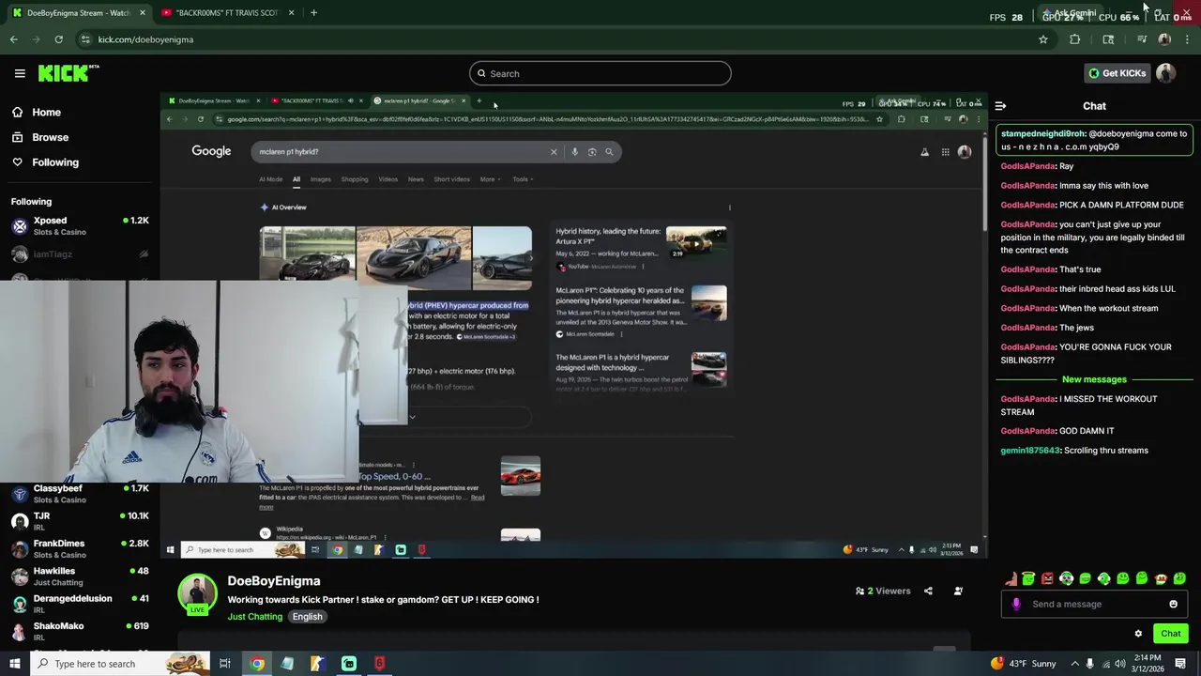This screenshot has width=1201, height=676.
Task: Click the share stream icon
Action: tap(928, 591)
